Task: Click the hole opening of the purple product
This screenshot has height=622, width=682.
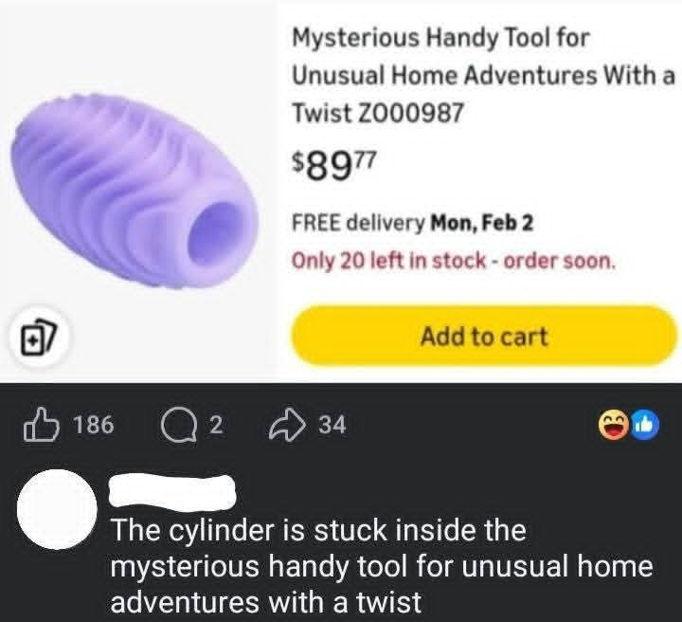Action: click(x=216, y=232)
